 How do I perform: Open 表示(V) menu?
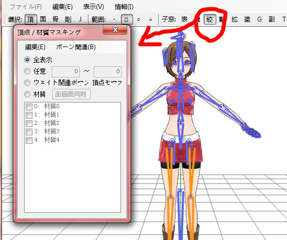(x=94, y=7)
